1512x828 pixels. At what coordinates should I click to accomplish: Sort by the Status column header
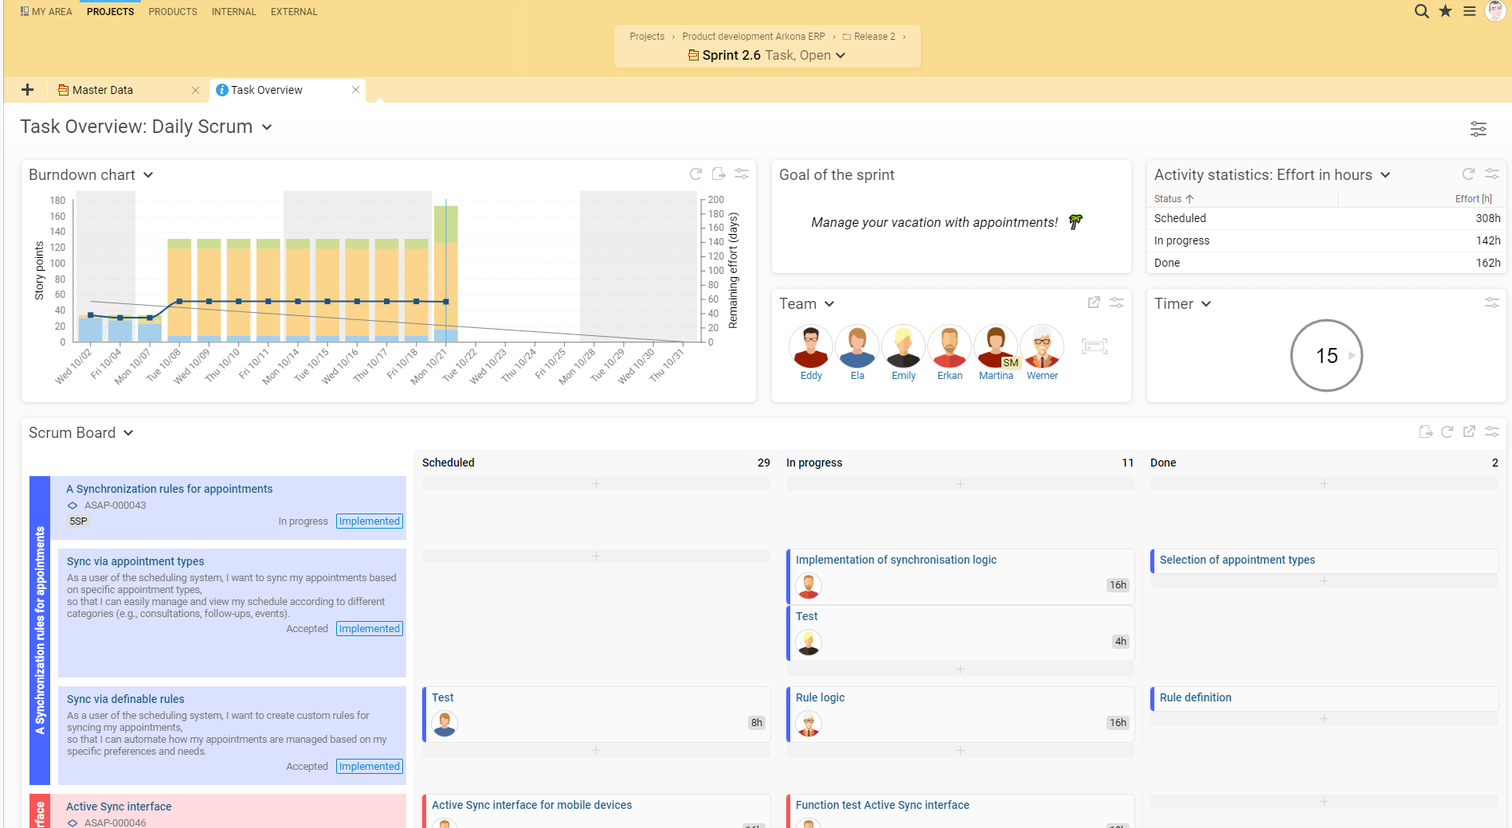coord(1168,199)
